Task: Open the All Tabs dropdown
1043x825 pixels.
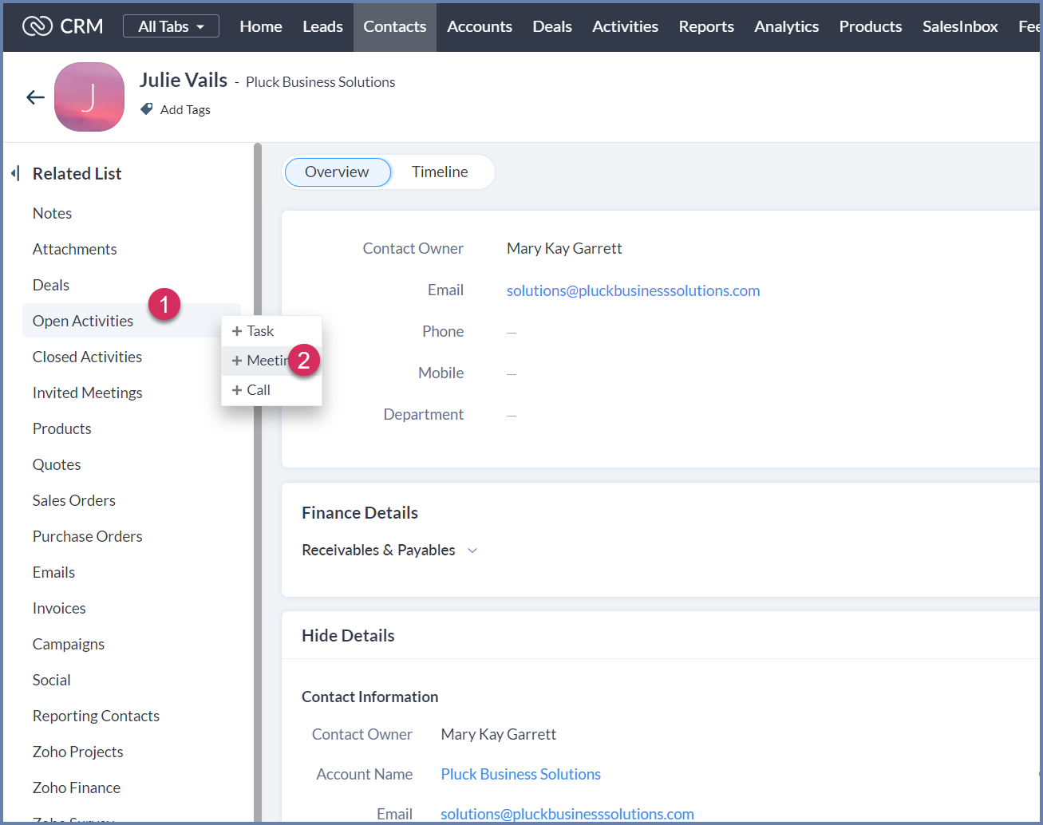Action: point(171,26)
